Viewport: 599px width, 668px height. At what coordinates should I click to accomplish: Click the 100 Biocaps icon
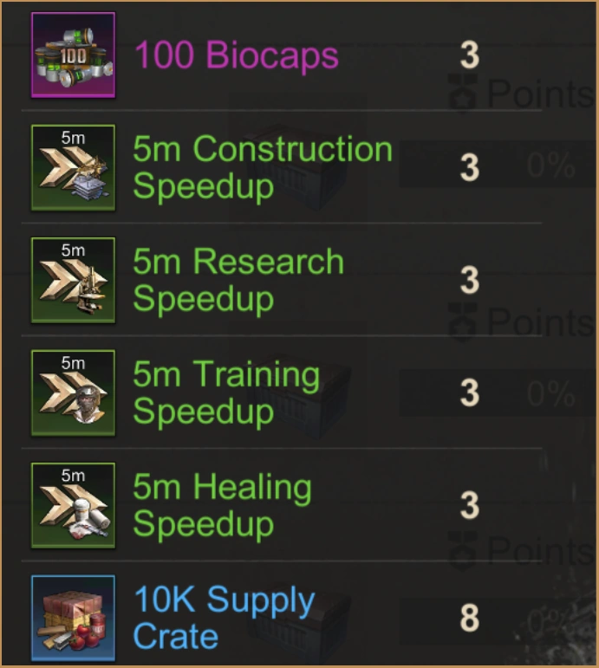coord(74,55)
